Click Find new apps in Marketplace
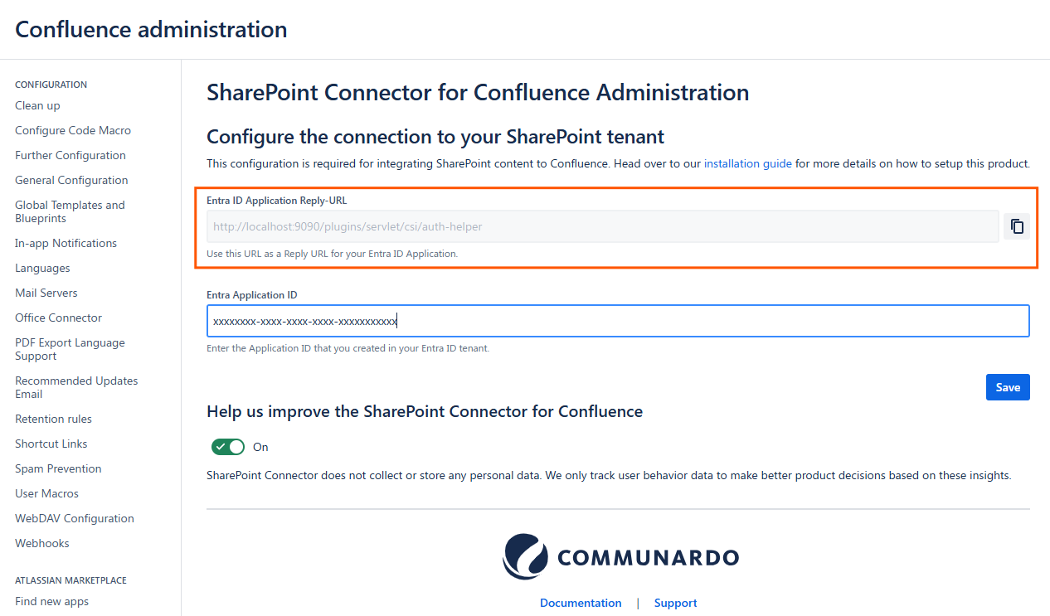The height and width of the screenshot is (616, 1050). [x=51, y=601]
